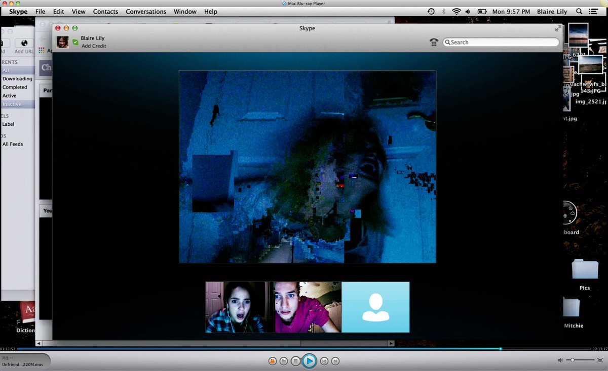Click the Blaire Lily name in Skype header
608x371 pixels.
point(93,38)
